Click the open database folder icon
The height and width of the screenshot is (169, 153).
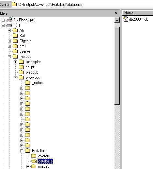pos(34,161)
